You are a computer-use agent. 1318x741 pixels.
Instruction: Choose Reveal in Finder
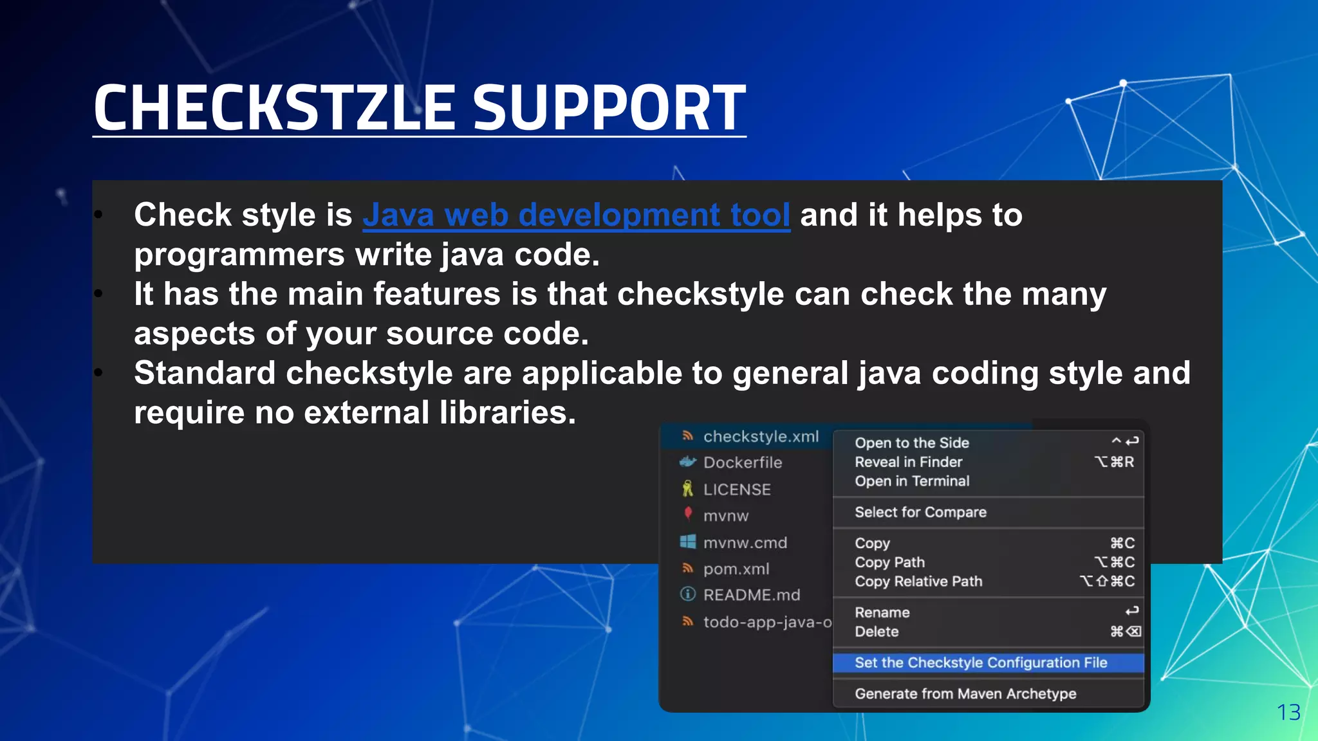(x=988, y=462)
